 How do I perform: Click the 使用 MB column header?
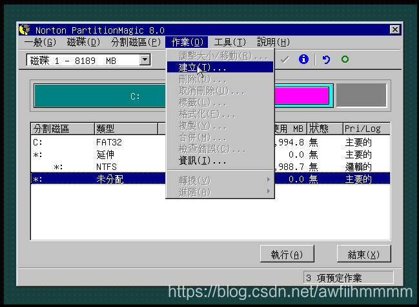coord(290,129)
